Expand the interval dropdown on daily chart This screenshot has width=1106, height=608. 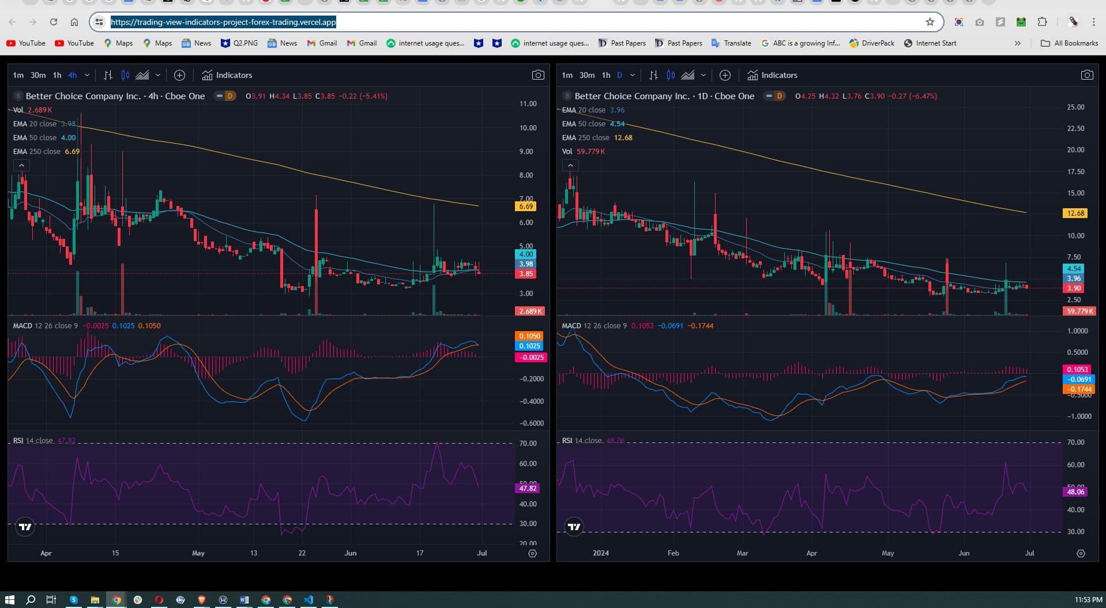point(633,75)
